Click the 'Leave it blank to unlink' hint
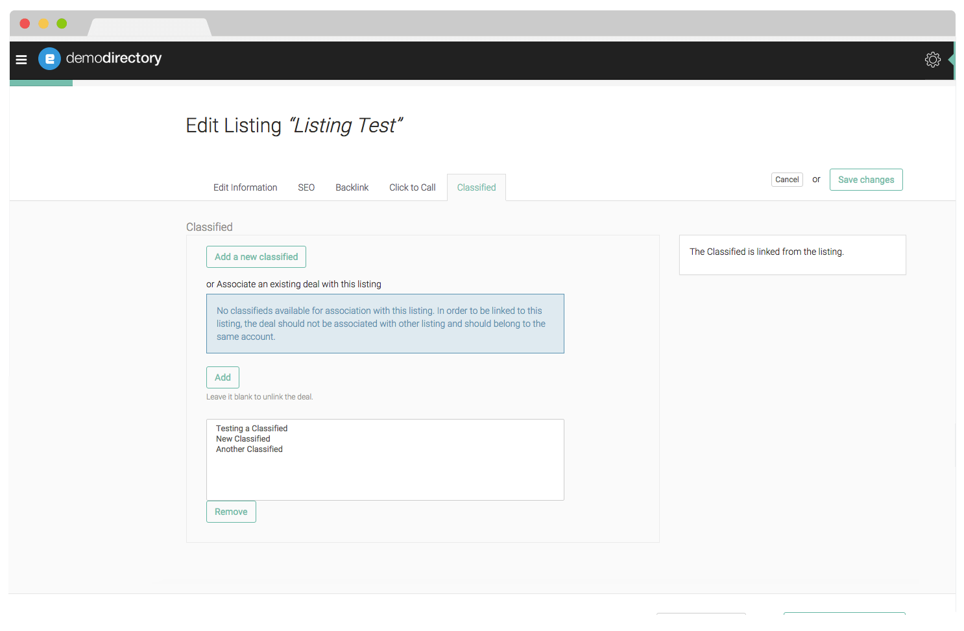This screenshot has height=631, width=964. [x=259, y=397]
